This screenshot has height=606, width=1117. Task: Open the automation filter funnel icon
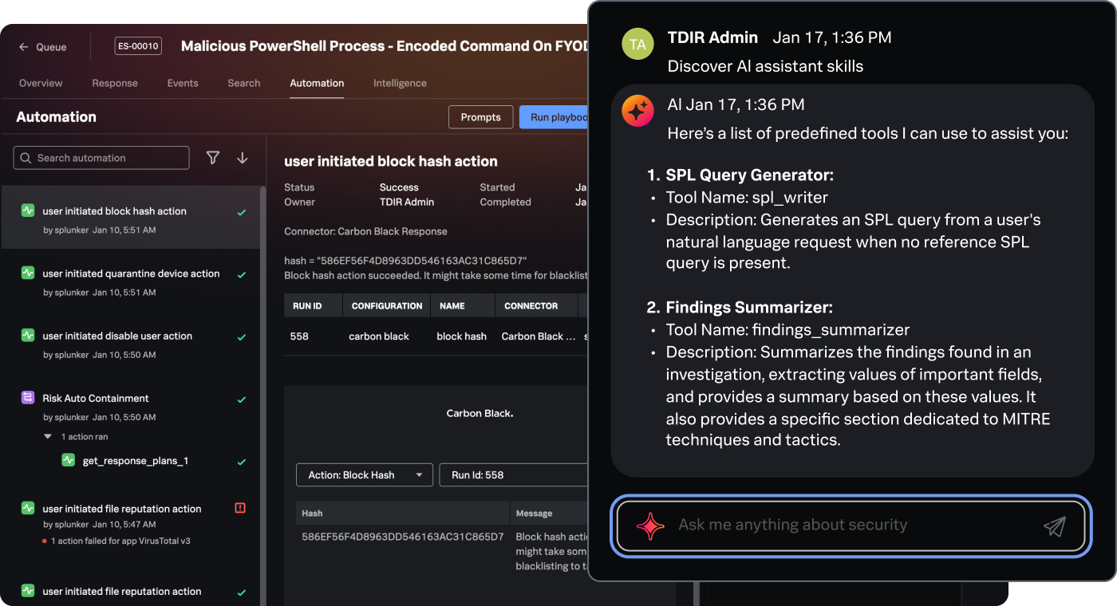pos(213,158)
